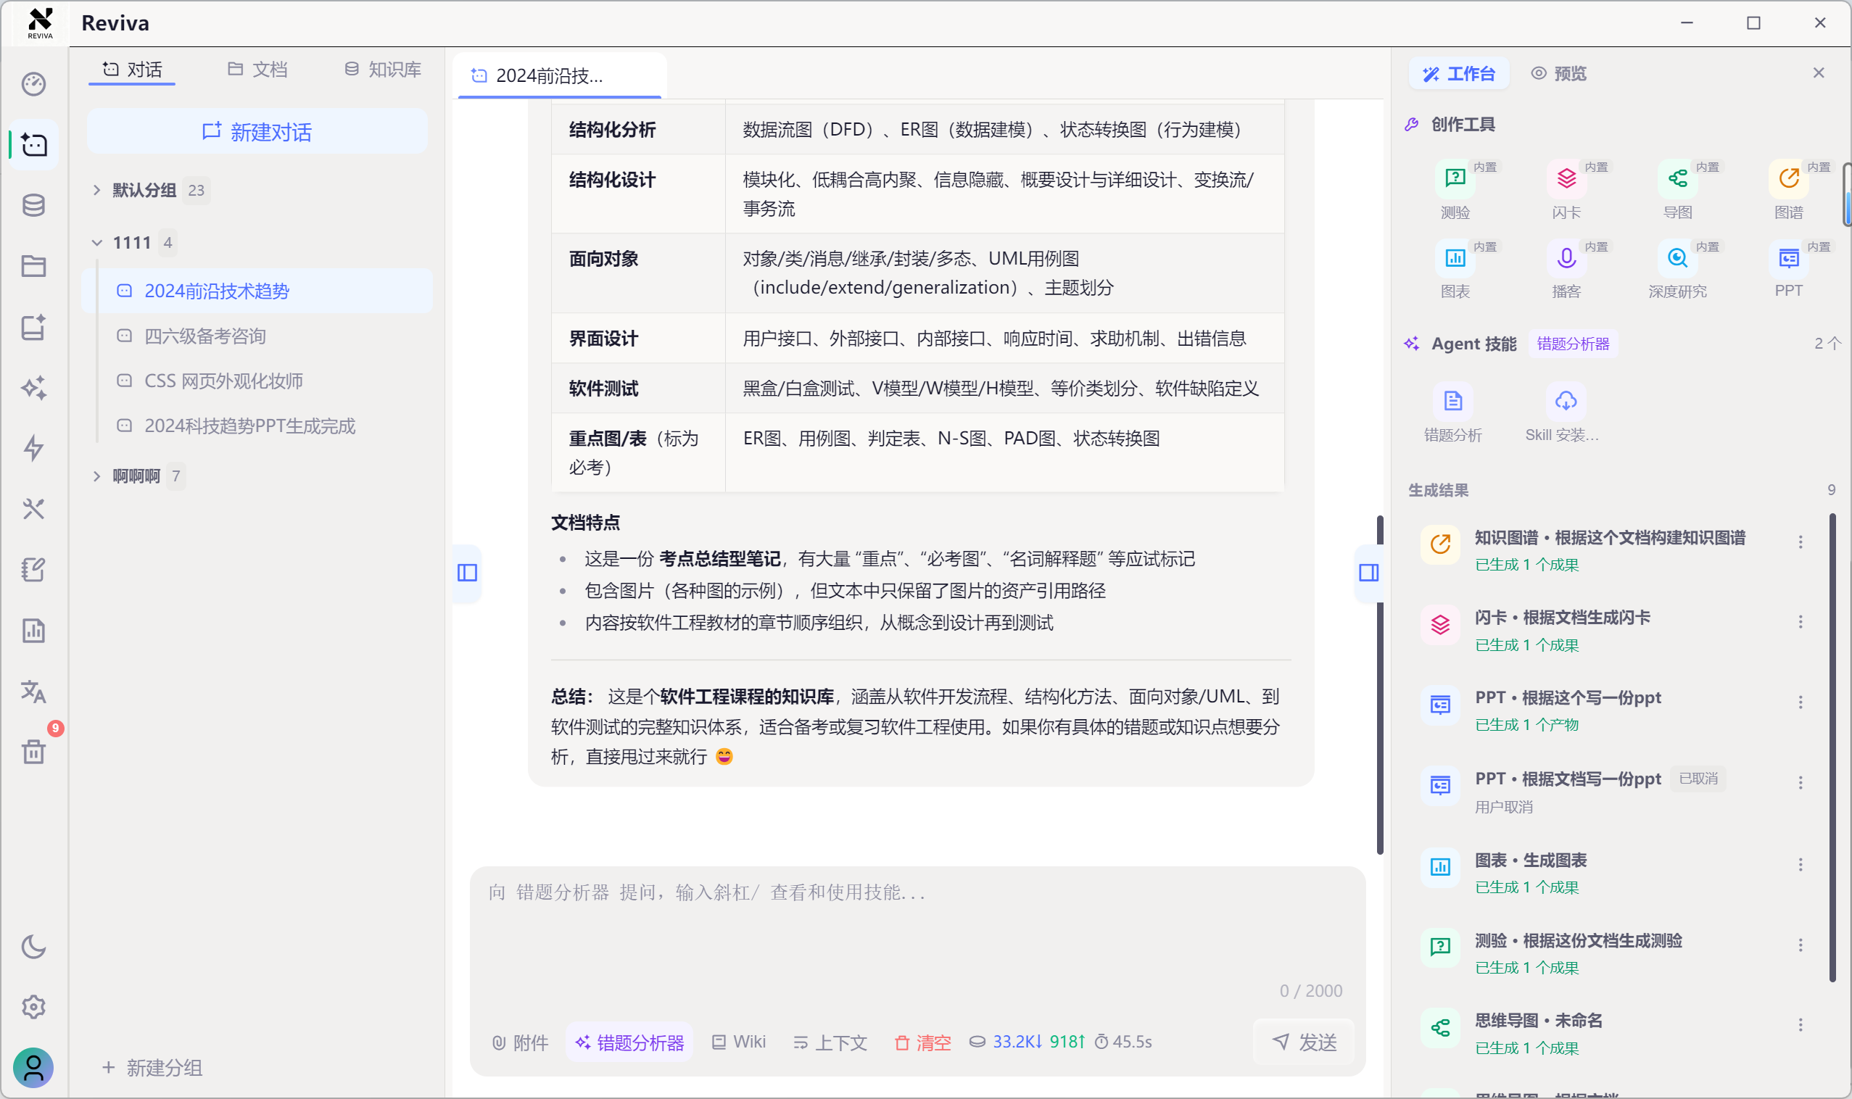The image size is (1852, 1099).
Task: Open the chat icon in left sidebar
Action: [x=33, y=144]
